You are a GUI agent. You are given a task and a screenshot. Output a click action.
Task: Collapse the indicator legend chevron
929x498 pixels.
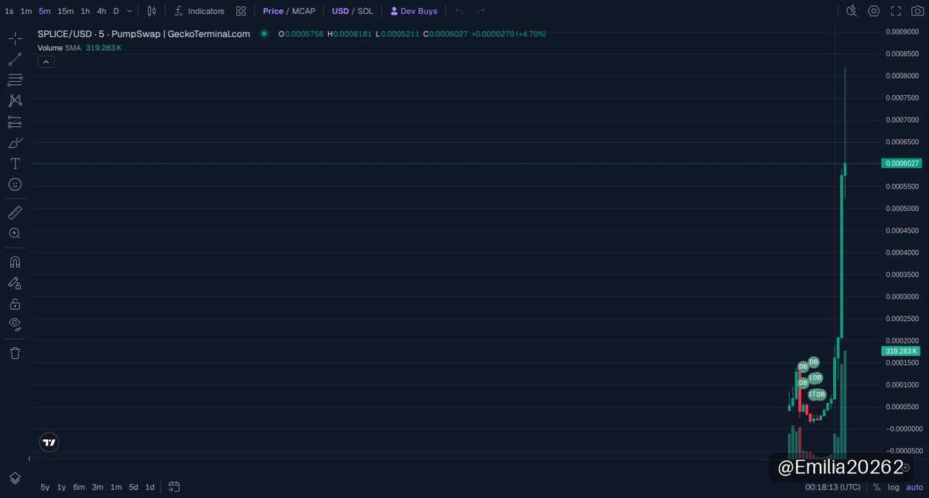click(46, 62)
